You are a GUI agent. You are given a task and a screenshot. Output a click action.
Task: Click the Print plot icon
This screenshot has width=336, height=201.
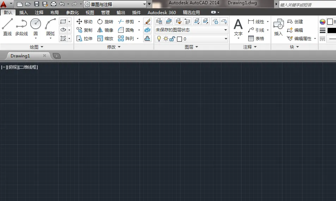pyautogui.click(x=54, y=4)
